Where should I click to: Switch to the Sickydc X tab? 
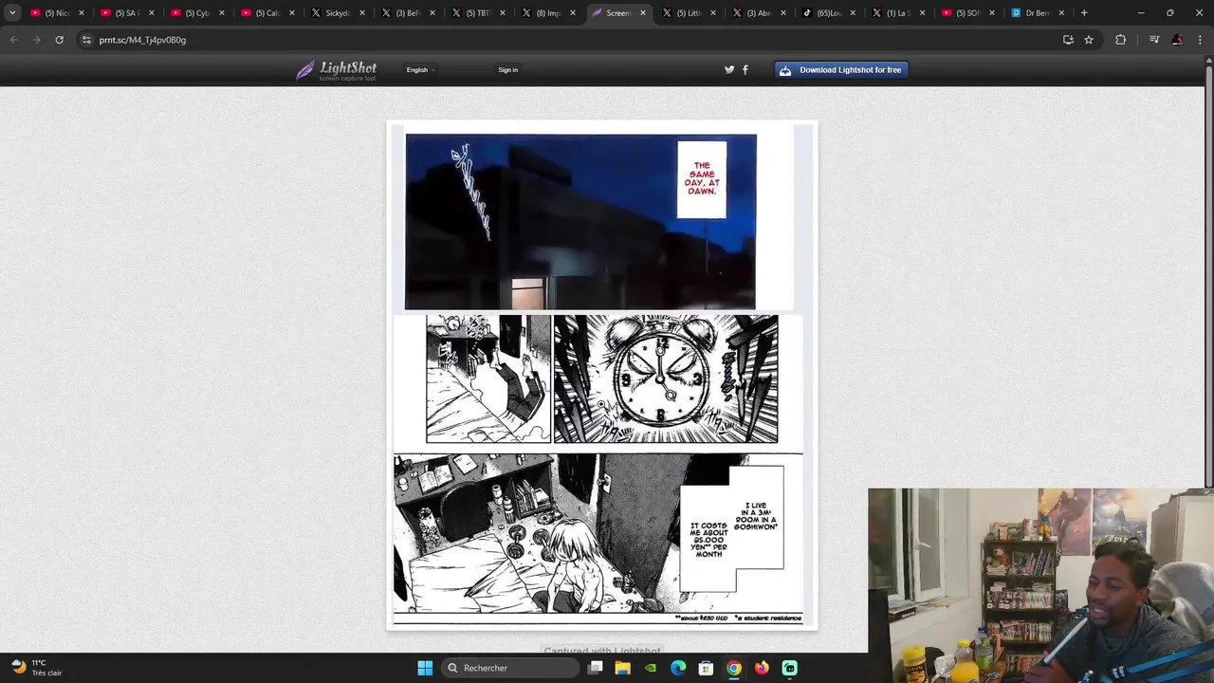point(337,13)
